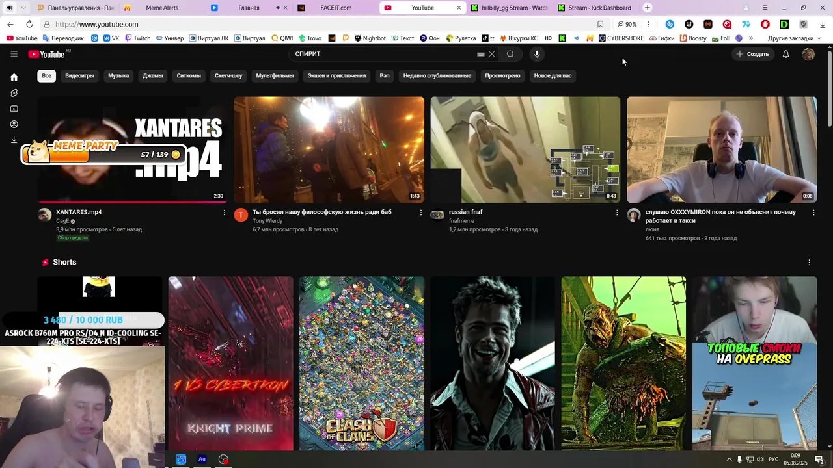Select the Мультфильмы filter chip

[x=275, y=75]
